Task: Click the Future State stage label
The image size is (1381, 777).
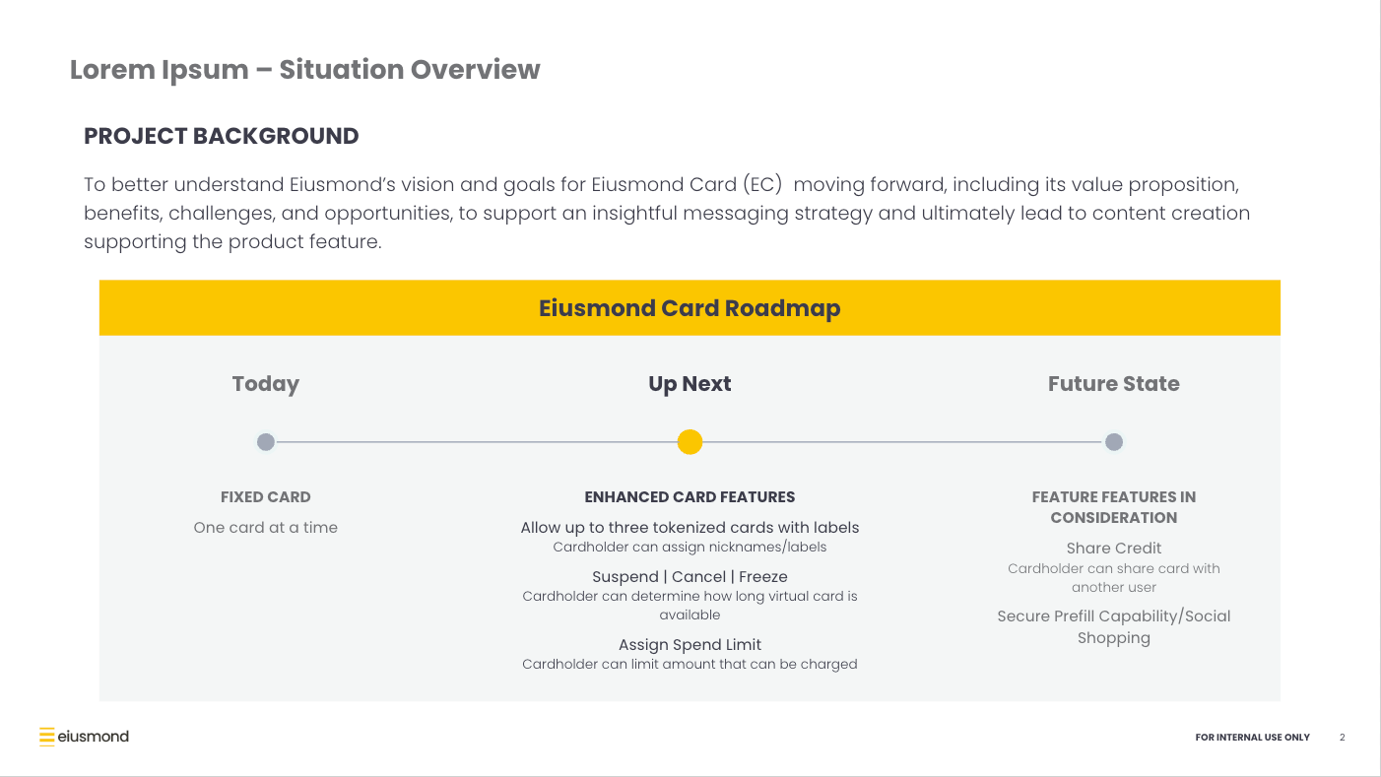Action: click(1113, 384)
